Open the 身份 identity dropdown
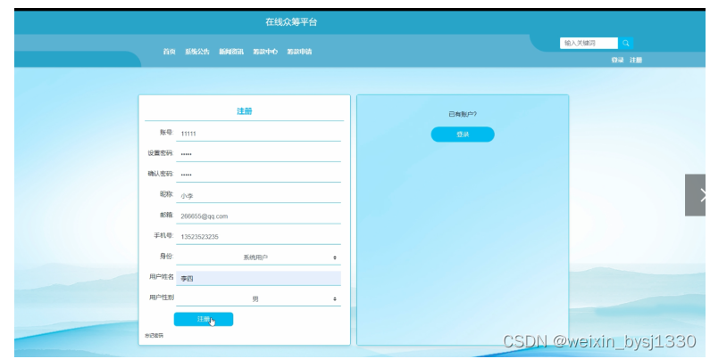The height and width of the screenshot is (359, 710). click(x=258, y=257)
